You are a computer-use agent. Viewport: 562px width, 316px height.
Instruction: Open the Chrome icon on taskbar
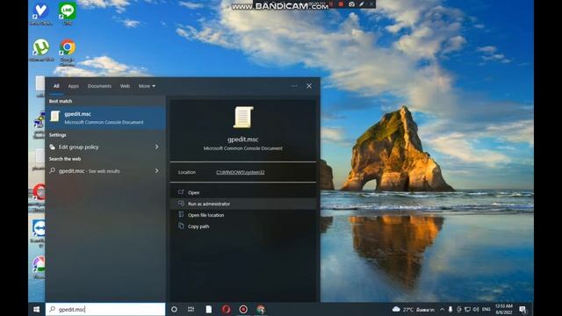pos(261,309)
